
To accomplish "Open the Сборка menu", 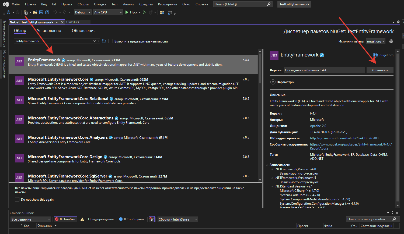I will click(83, 4).
